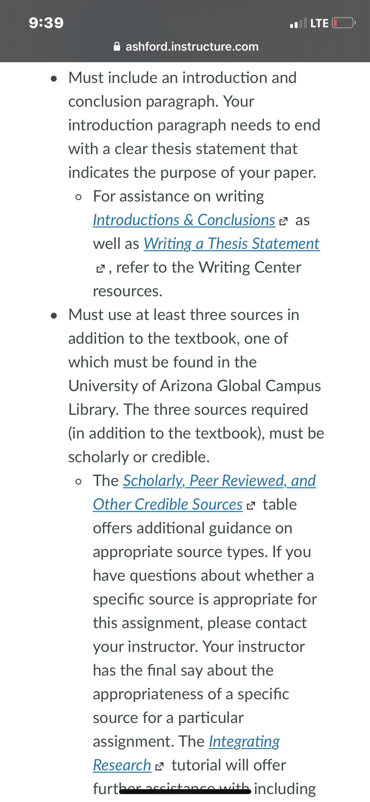Click external-link icon after Introductions & Conclusions

point(283,221)
